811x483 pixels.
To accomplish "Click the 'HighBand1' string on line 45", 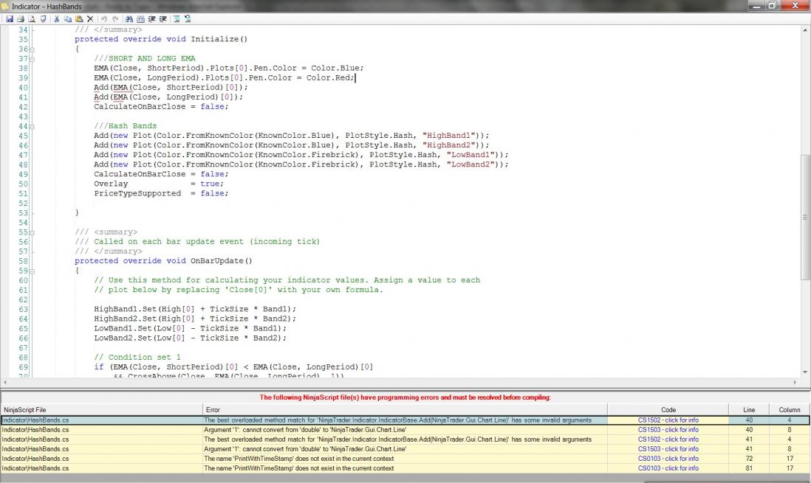I will click(448, 136).
